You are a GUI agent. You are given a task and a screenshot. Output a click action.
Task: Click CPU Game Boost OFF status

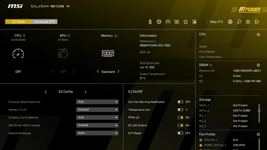tap(18, 72)
